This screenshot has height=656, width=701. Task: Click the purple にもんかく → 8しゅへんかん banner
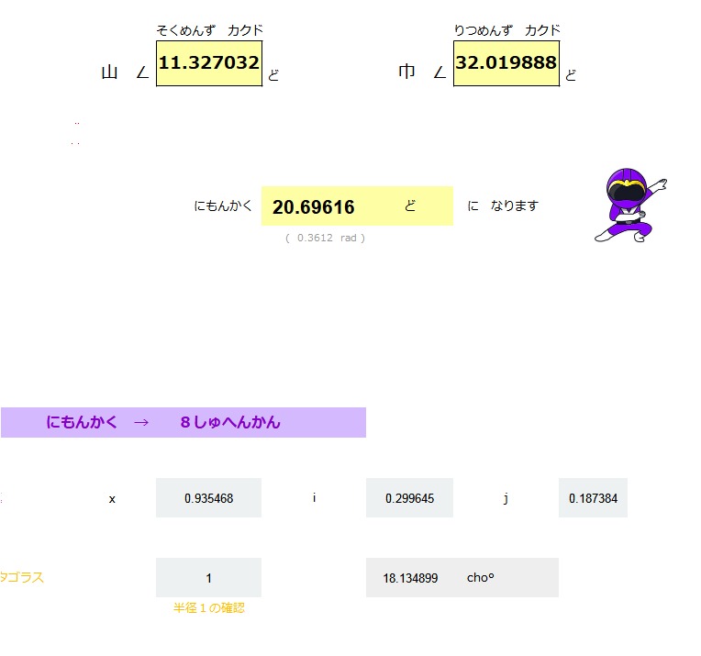coord(183,423)
